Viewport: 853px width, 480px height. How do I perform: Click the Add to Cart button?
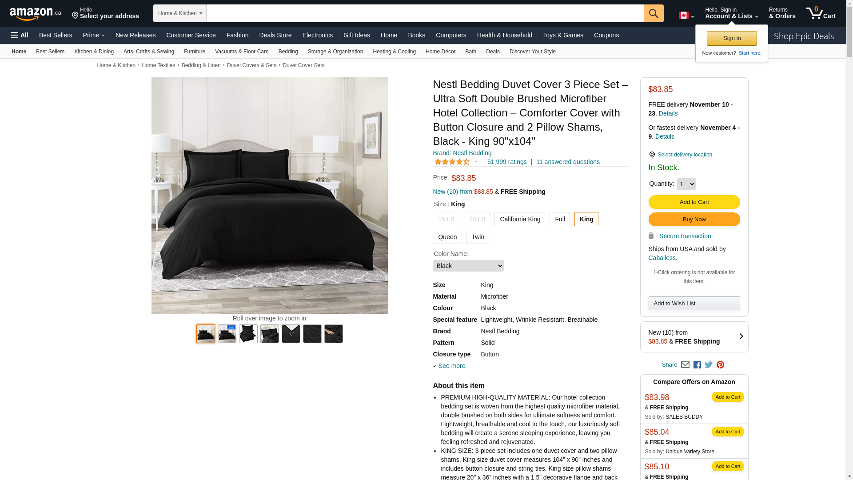tap(694, 202)
